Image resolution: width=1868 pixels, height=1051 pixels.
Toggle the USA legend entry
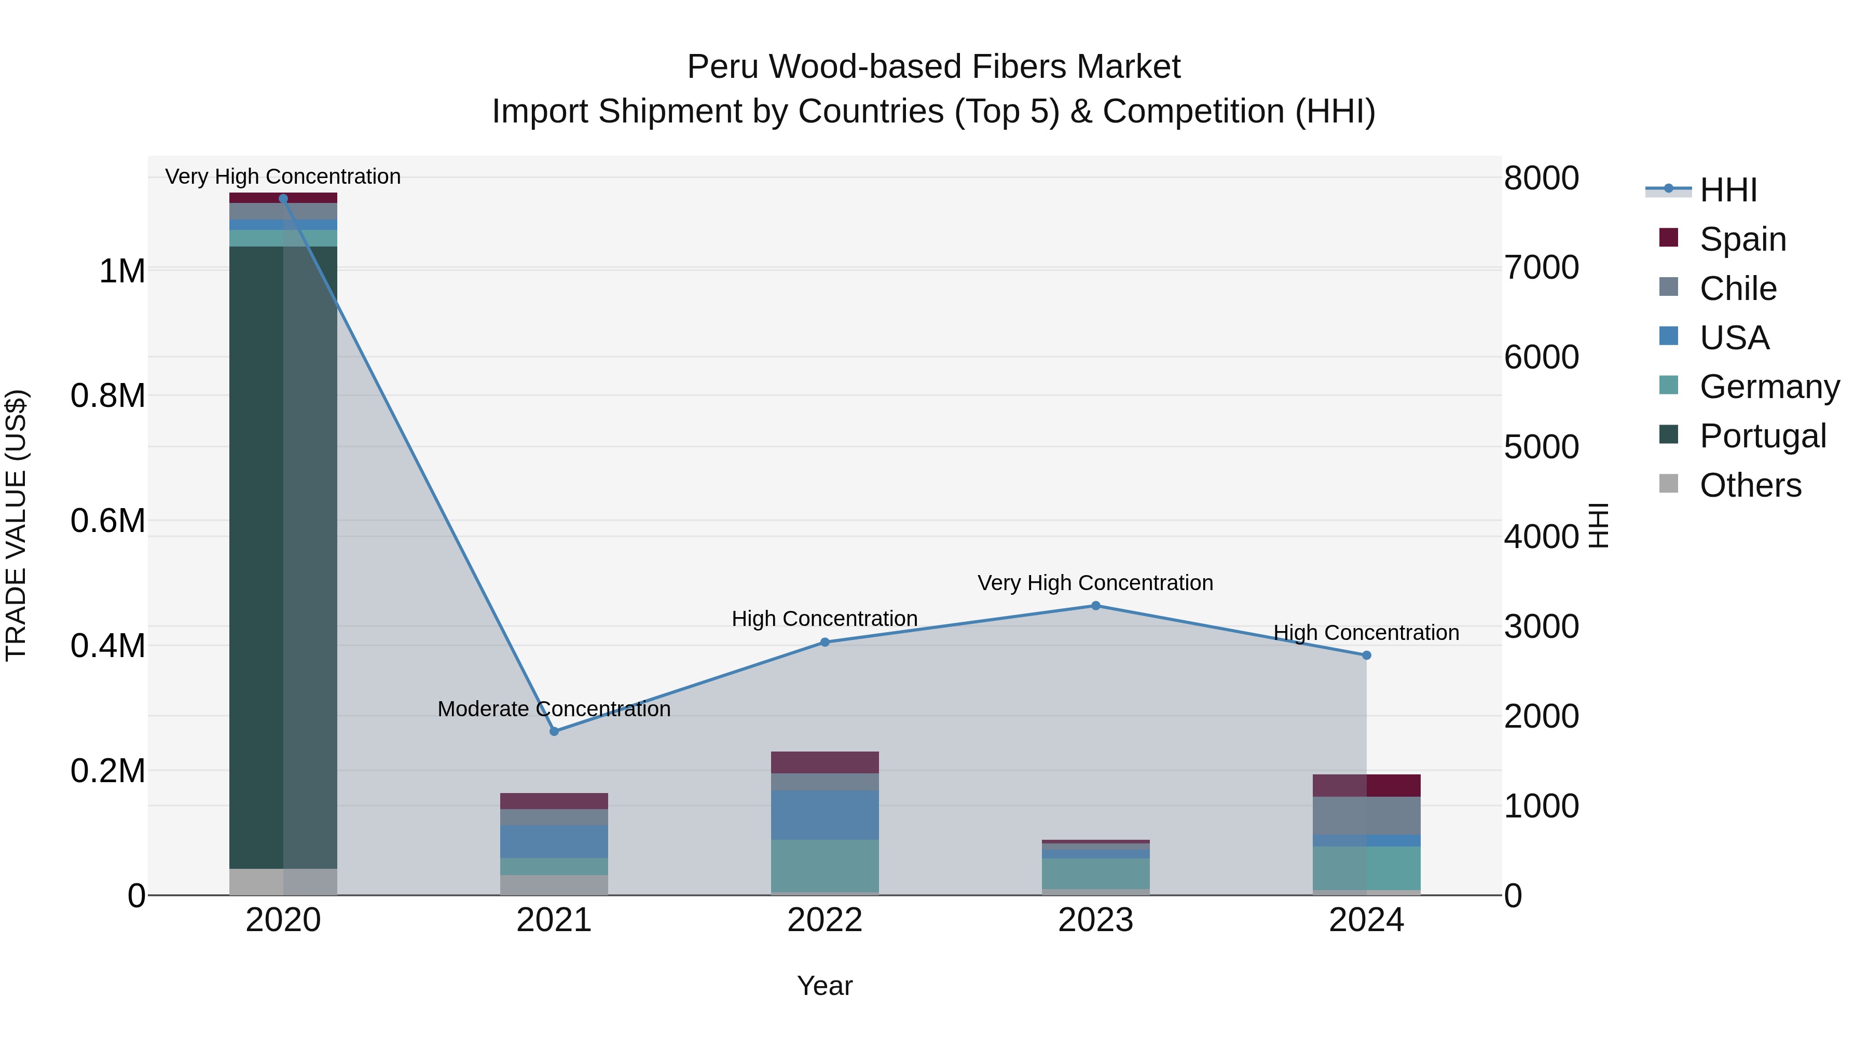coord(1714,337)
